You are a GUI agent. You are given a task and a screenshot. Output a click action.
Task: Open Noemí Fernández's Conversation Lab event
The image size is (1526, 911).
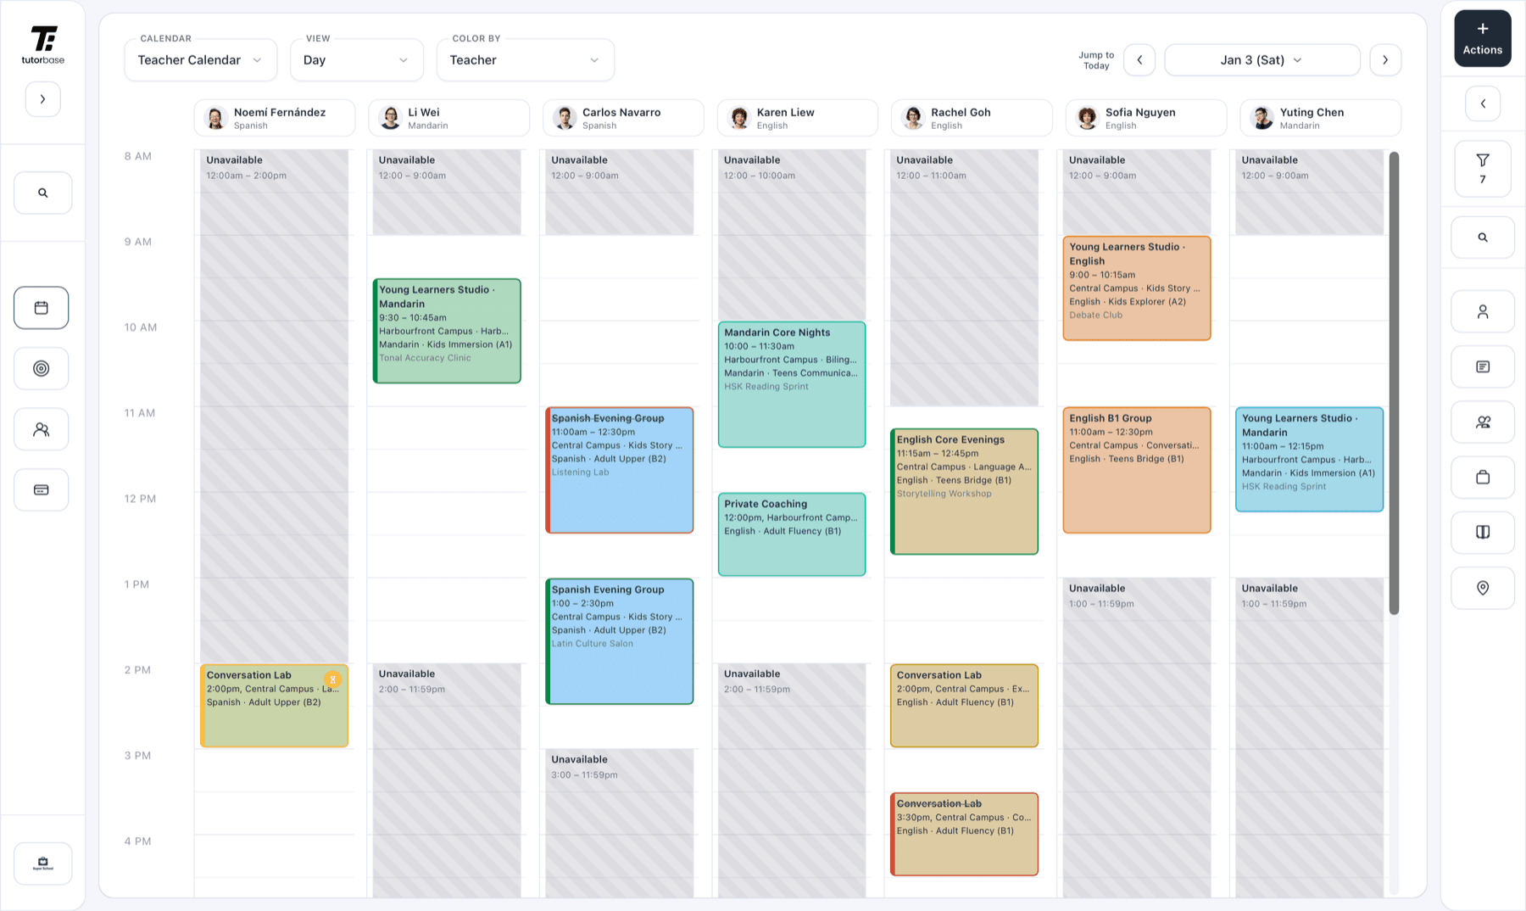pos(275,706)
